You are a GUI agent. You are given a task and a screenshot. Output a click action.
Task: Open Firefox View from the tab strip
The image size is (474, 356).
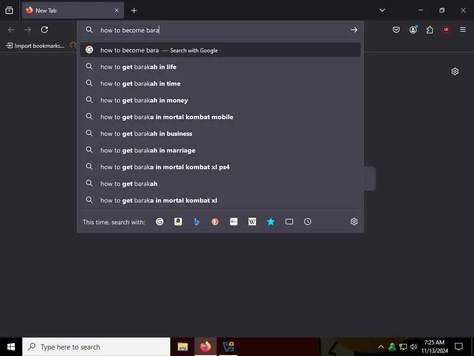pyautogui.click(x=9, y=10)
